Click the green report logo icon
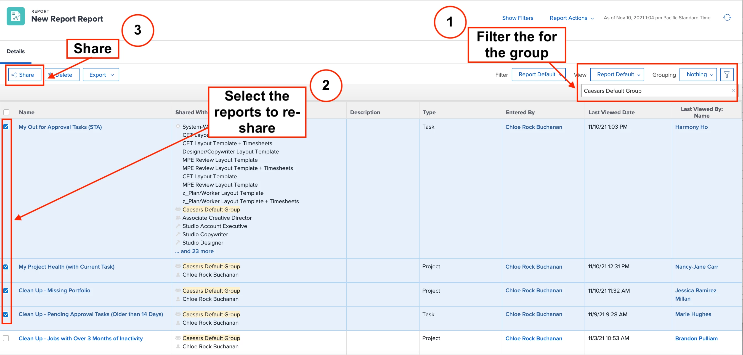The image size is (743, 355). pyautogui.click(x=15, y=17)
